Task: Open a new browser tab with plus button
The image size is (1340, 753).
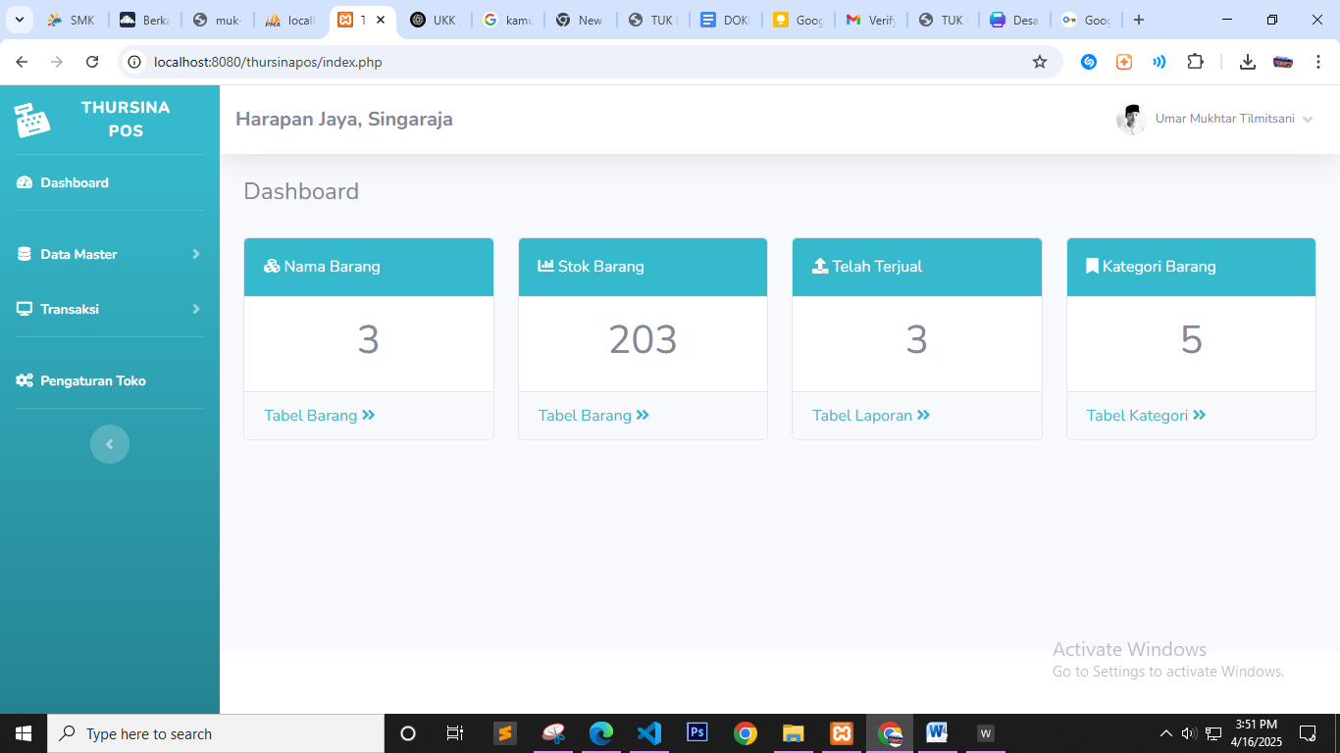Action: pyautogui.click(x=1139, y=20)
